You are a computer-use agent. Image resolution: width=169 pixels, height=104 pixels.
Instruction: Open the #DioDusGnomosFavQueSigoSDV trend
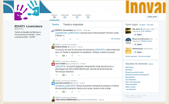click(x=137, y=75)
